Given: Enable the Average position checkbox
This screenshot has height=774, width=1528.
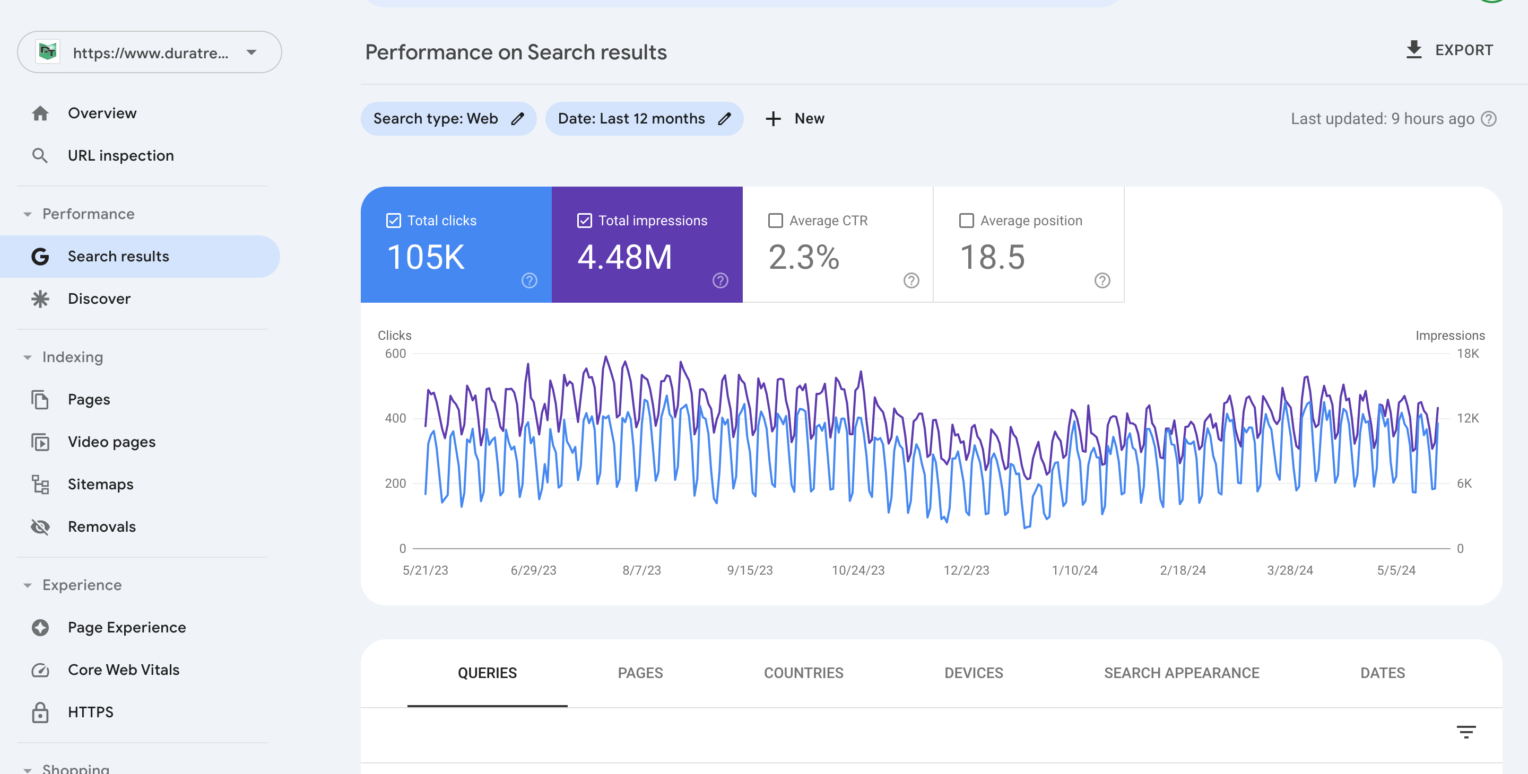Looking at the screenshot, I should point(966,221).
